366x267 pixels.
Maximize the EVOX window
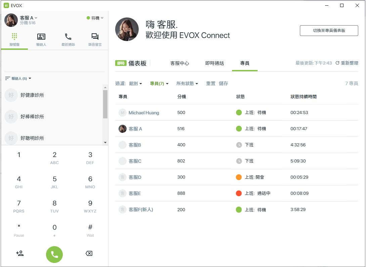(342, 5)
